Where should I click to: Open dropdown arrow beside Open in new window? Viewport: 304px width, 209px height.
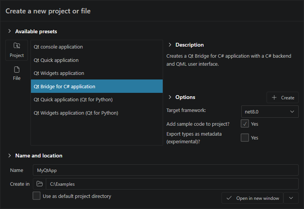coord(291,198)
